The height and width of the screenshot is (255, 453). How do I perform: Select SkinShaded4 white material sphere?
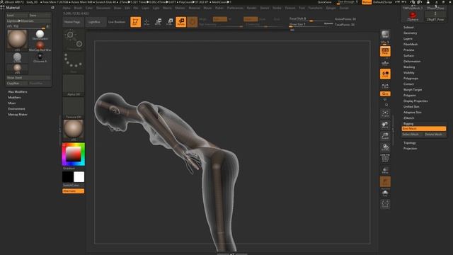click(x=40, y=35)
